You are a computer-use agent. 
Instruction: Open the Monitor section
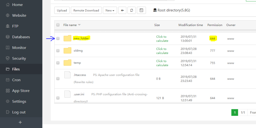click(x=21, y=48)
